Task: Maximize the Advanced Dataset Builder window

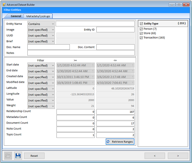Action: (179, 5)
